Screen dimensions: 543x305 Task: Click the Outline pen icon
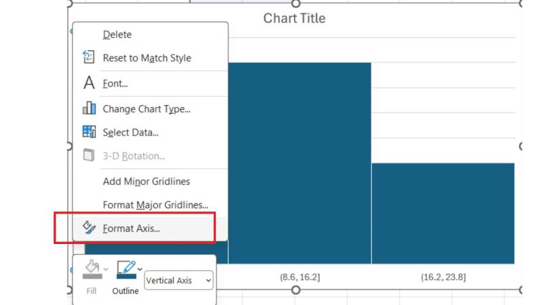126,267
